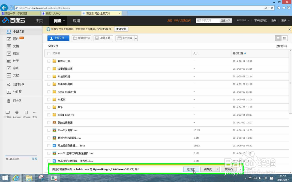This screenshot has width=292, height=182.
Task: Click the storage usage progress bar
Action: [21, 156]
